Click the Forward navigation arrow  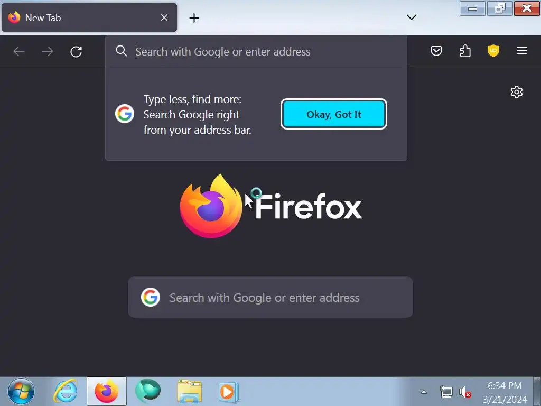point(48,51)
